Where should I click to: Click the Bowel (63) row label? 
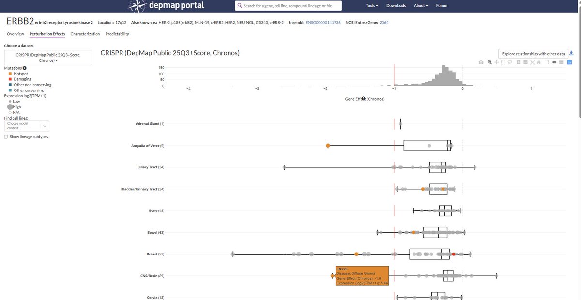click(156, 233)
